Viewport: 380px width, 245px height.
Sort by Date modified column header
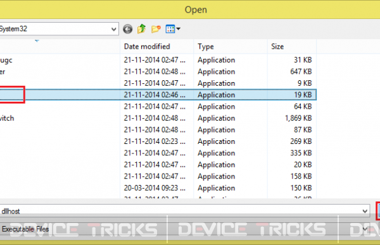[x=157, y=46]
